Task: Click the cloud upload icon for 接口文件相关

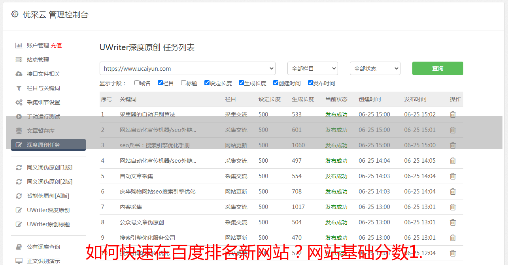Action: [x=19, y=74]
